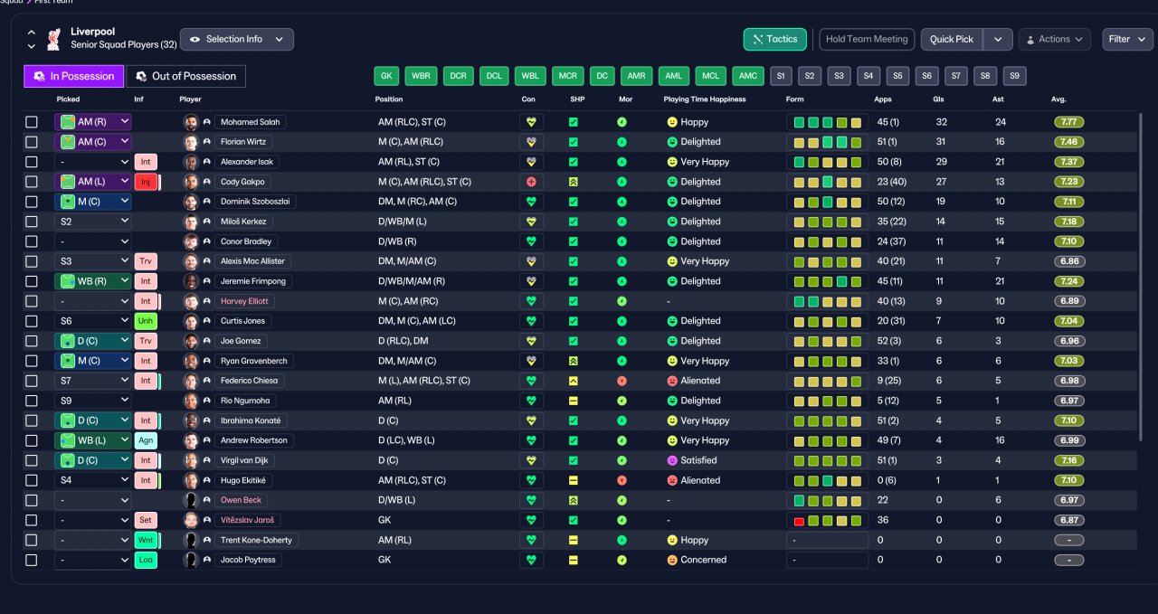Open the Selection Info dropdown
Image resolution: width=1158 pixels, height=614 pixels.
237,40
